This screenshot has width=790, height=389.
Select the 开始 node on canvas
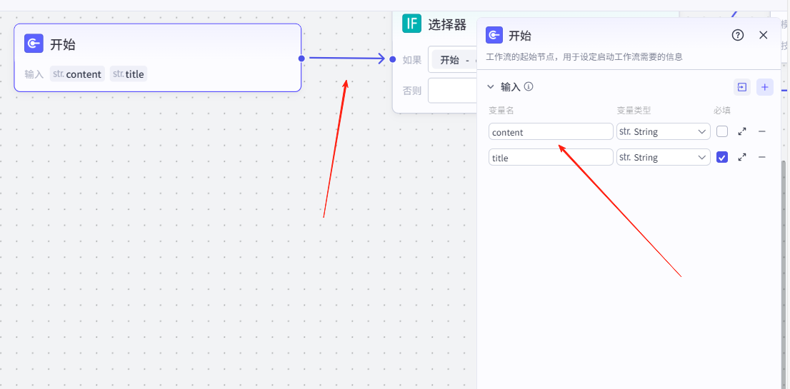(x=157, y=45)
